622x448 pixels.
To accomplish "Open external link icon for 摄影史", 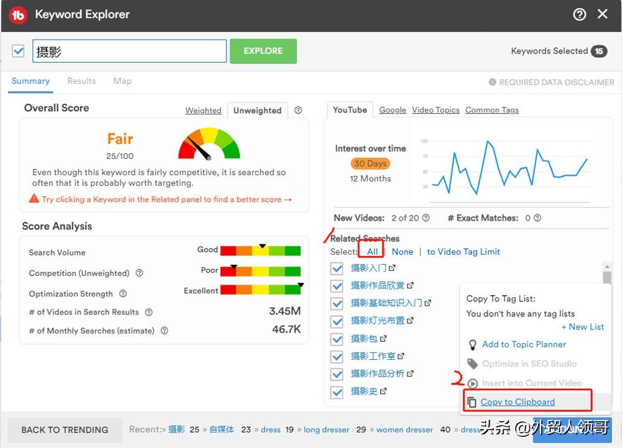I will (383, 391).
